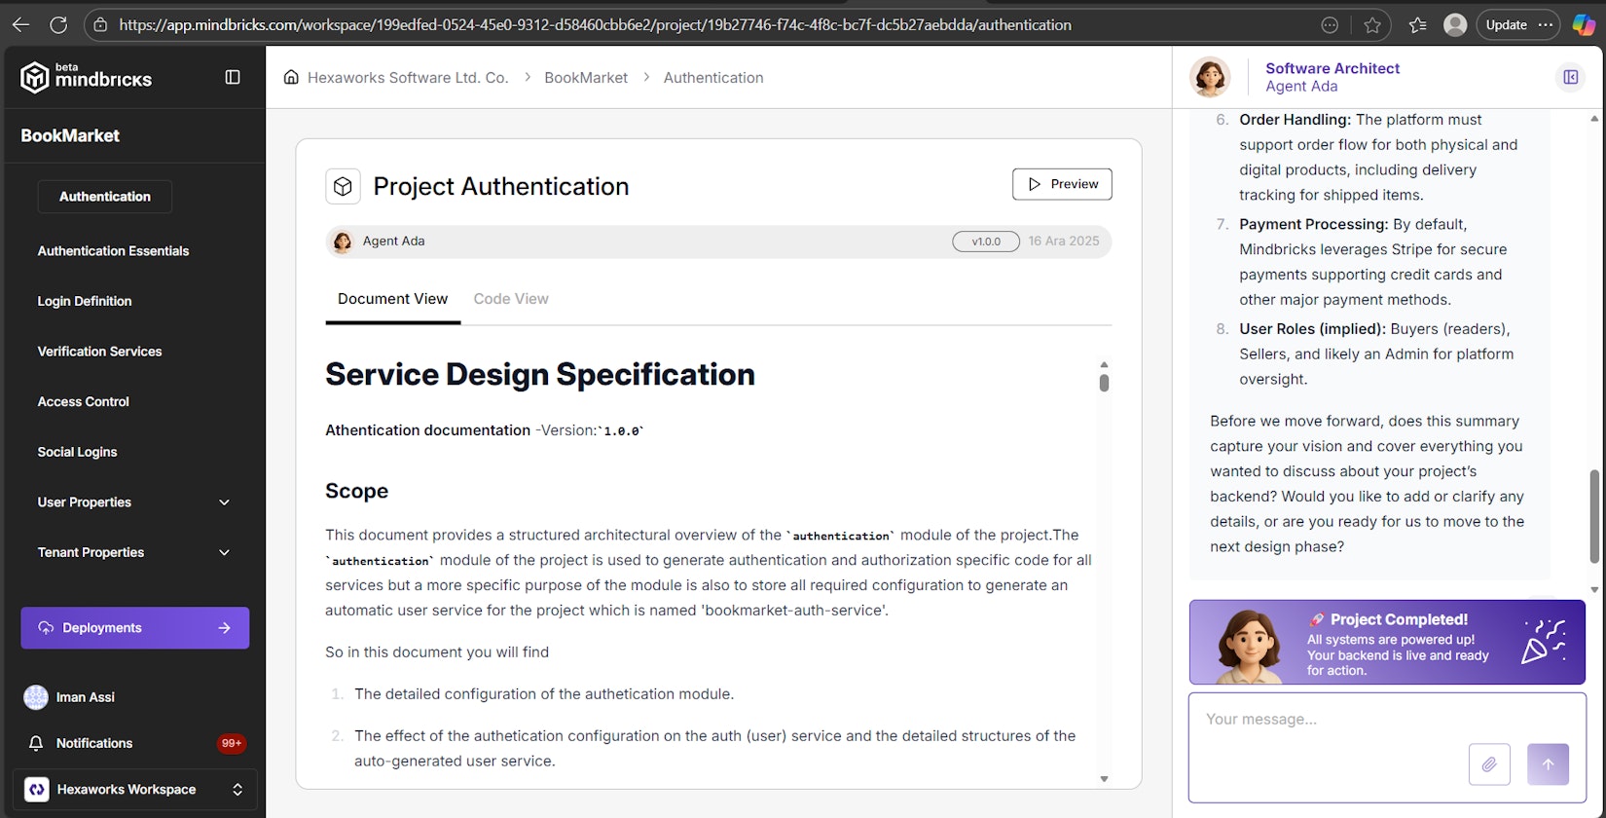Click the attach file paperclip icon
Image resolution: width=1606 pixels, height=818 pixels.
pyautogui.click(x=1488, y=764)
